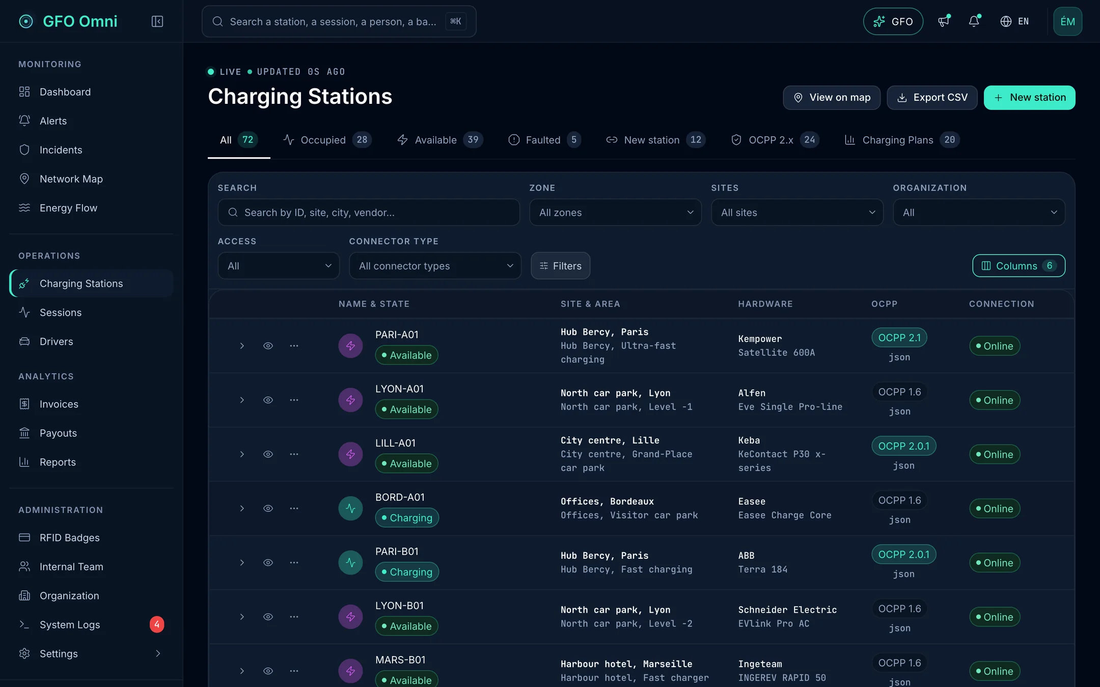The height and width of the screenshot is (687, 1100).
Task: Click the Search by ID field
Action: coord(369,213)
